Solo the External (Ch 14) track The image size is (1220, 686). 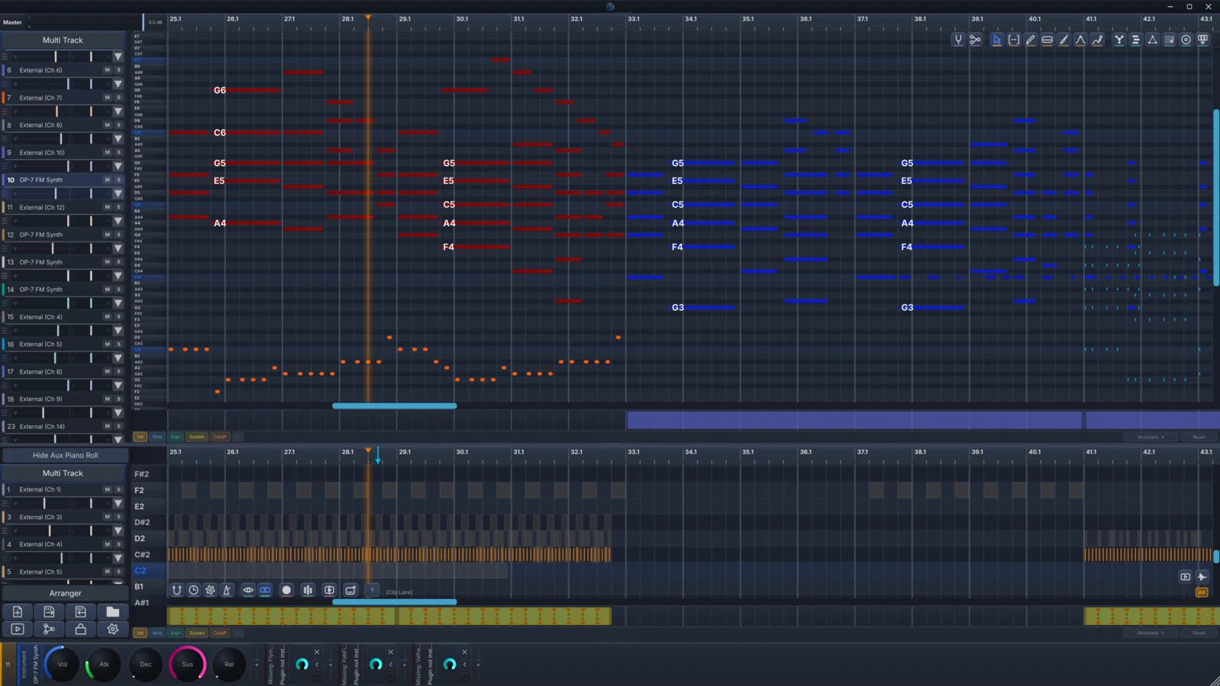(118, 426)
